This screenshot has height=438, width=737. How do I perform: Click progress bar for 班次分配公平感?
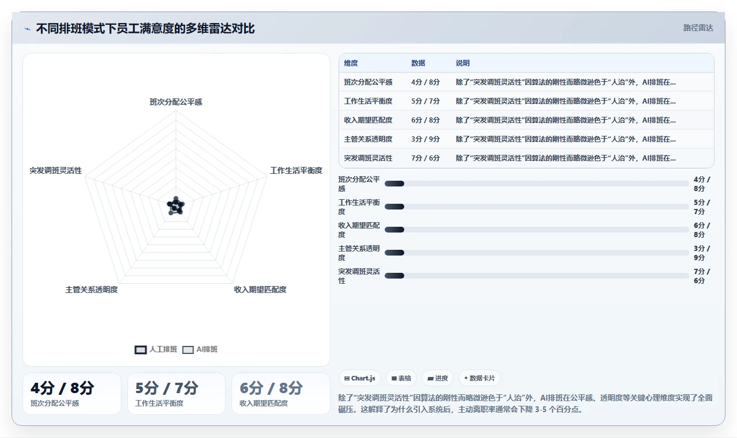pos(537,184)
